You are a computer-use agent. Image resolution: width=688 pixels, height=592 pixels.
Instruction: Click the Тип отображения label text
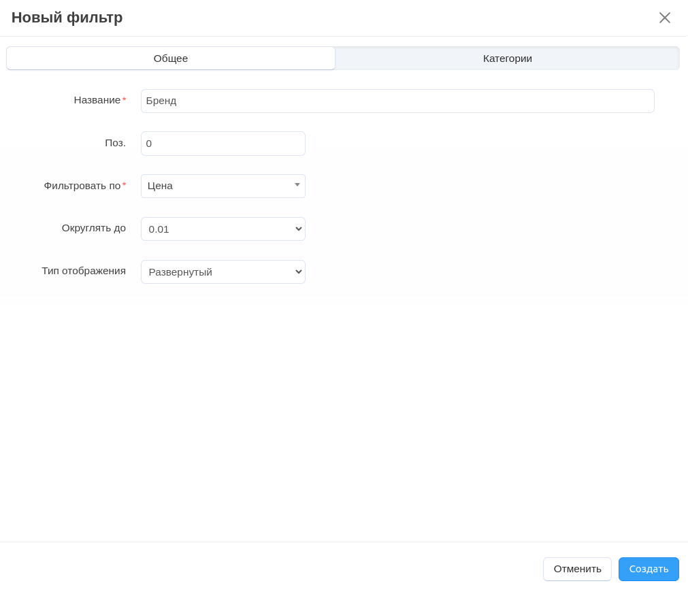83,271
